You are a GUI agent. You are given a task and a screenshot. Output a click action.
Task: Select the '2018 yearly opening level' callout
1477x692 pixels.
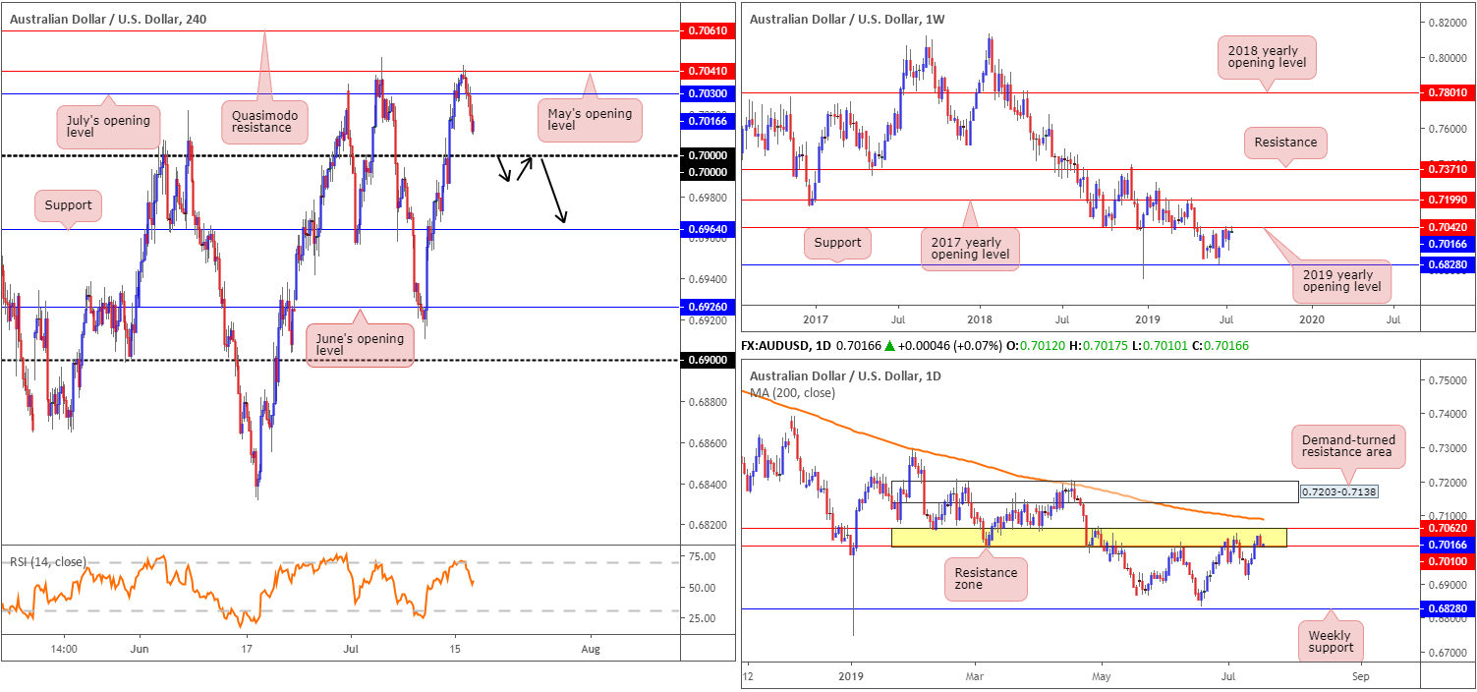(1267, 59)
